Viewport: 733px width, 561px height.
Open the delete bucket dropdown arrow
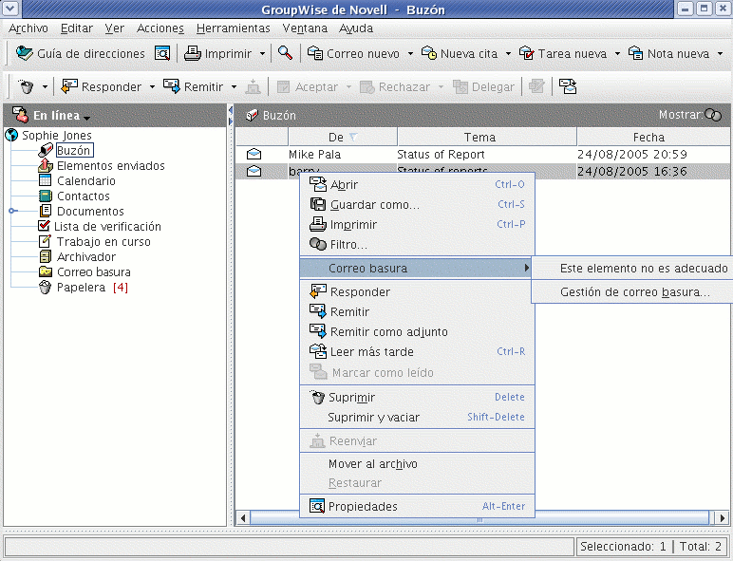pos(45,87)
